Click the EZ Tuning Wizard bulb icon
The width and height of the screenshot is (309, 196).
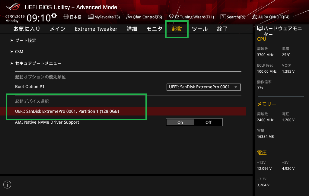pos(171,17)
